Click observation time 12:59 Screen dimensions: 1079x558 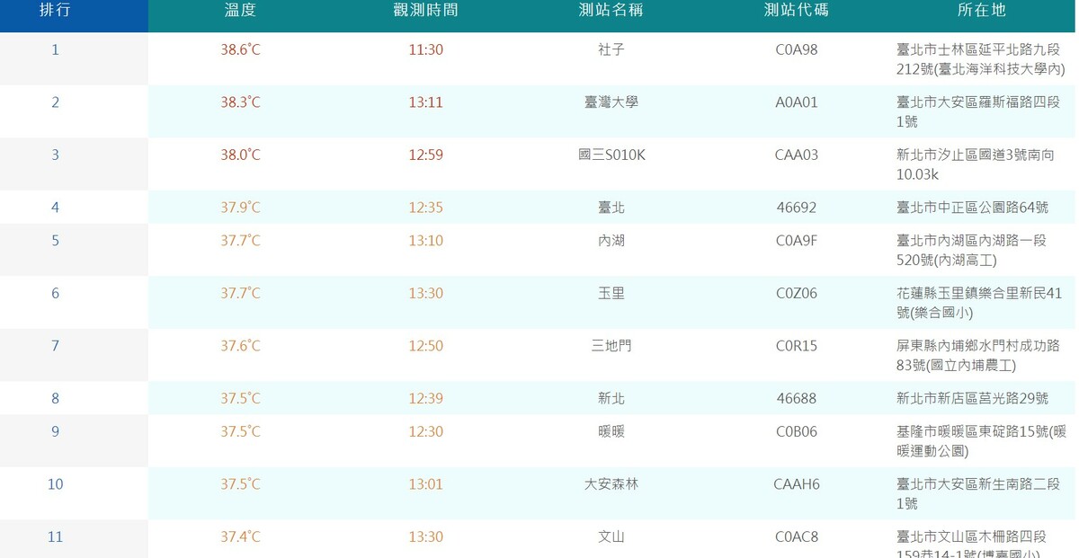[x=425, y=155]
